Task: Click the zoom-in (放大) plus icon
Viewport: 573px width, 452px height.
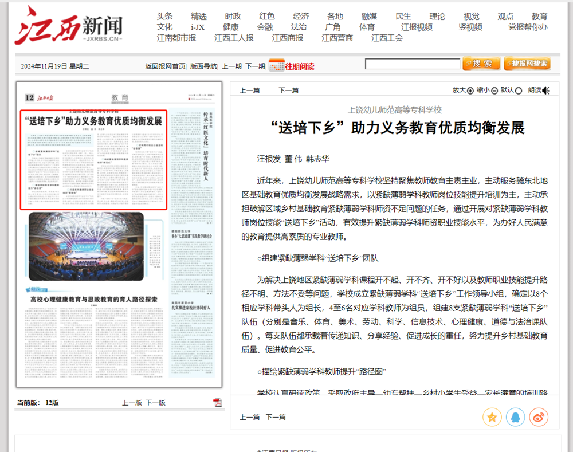Action: pos(470,91)
